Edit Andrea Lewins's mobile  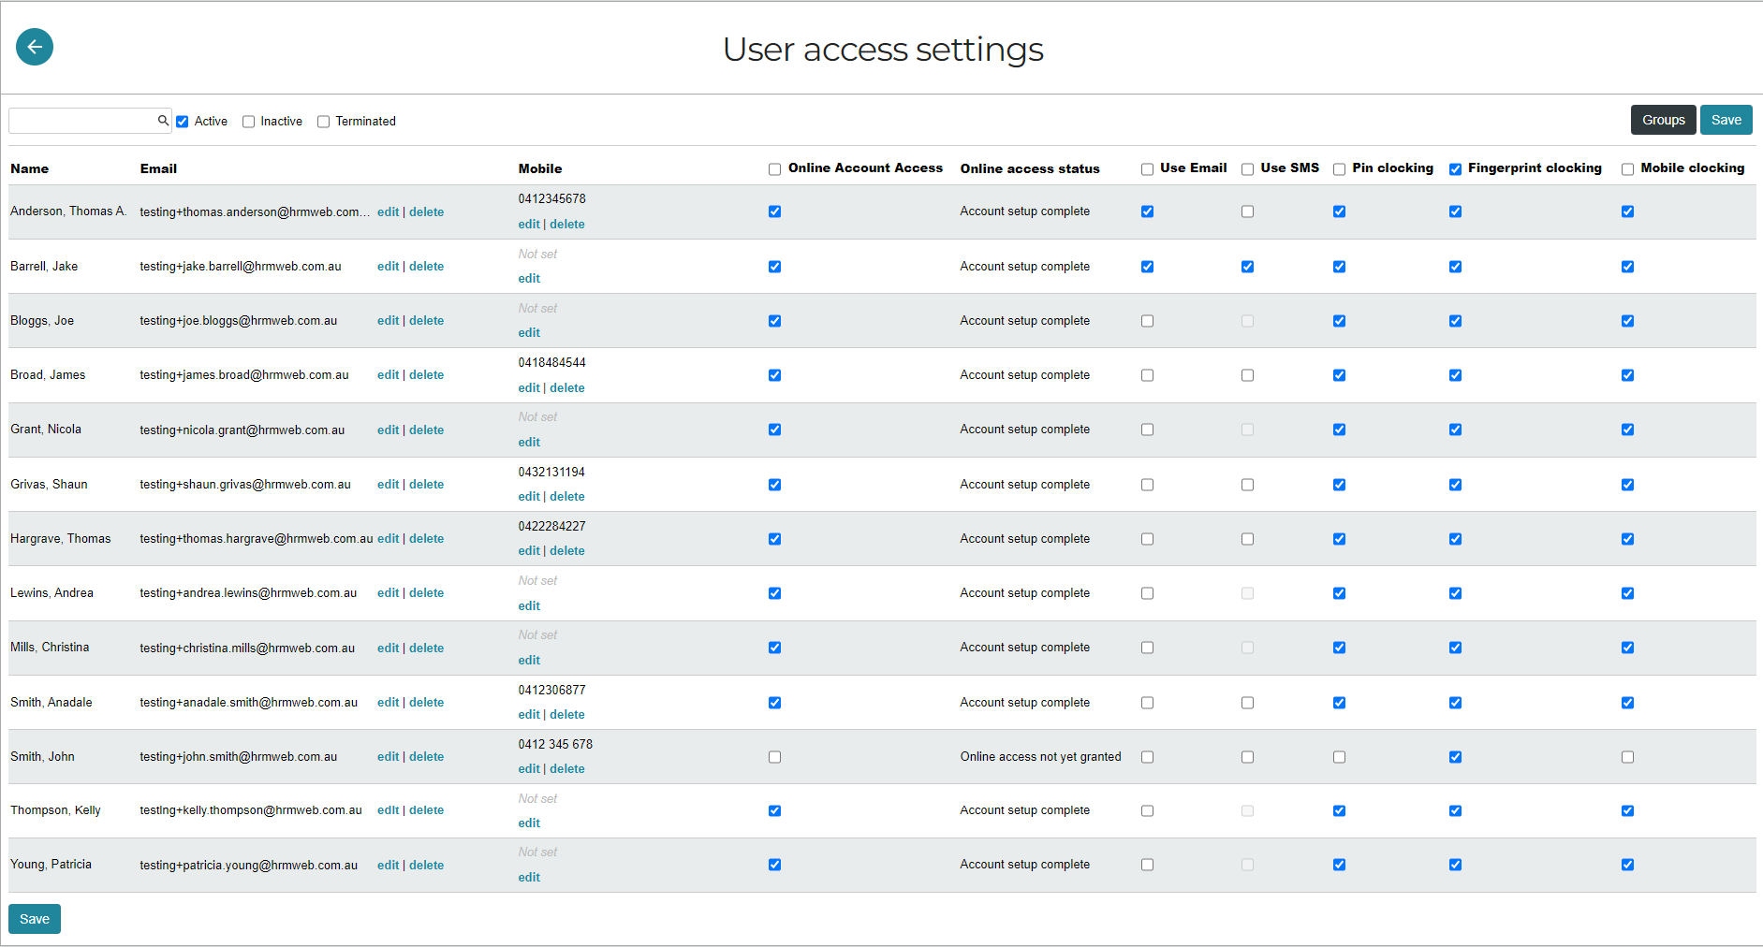pos(529,606)
